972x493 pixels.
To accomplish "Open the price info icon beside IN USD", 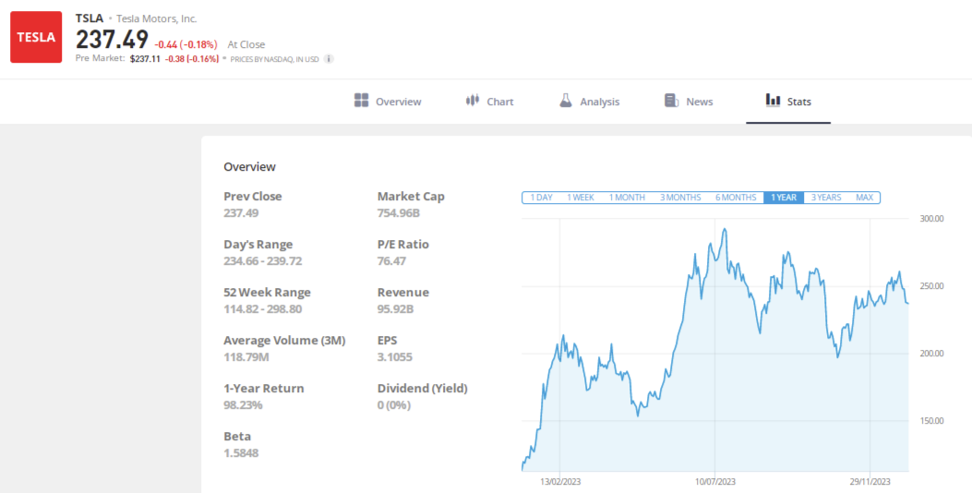I will [x=330, y=59].
